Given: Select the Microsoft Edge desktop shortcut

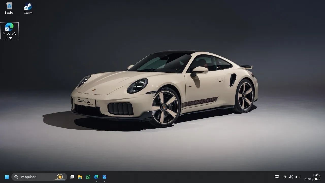Looking at the screenshot, I should click(9, 31).
